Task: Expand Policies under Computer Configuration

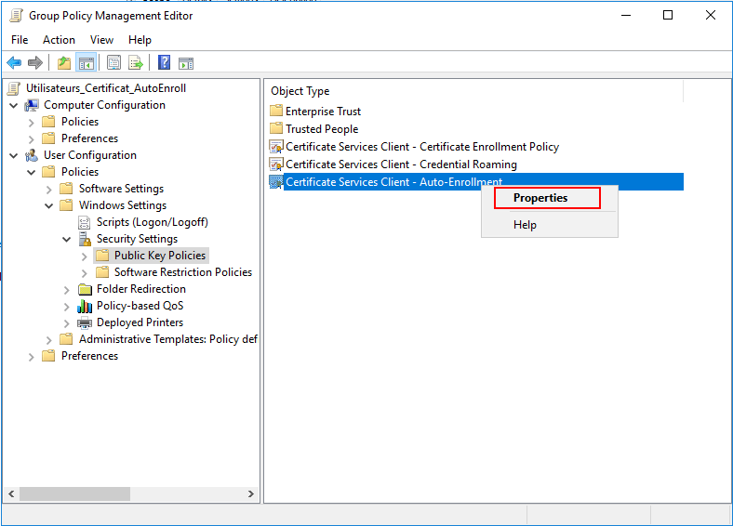Action: [32, 123]
